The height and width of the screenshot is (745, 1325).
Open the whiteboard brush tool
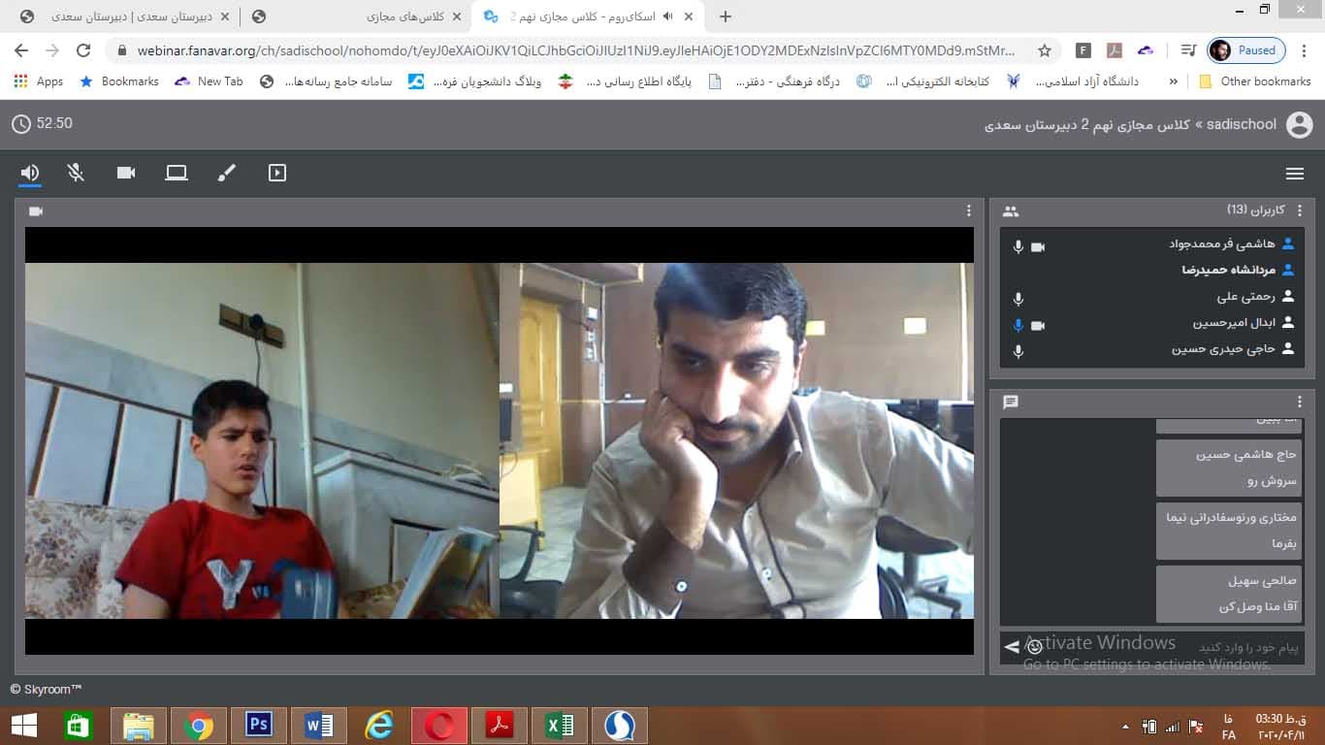[226, 173]
